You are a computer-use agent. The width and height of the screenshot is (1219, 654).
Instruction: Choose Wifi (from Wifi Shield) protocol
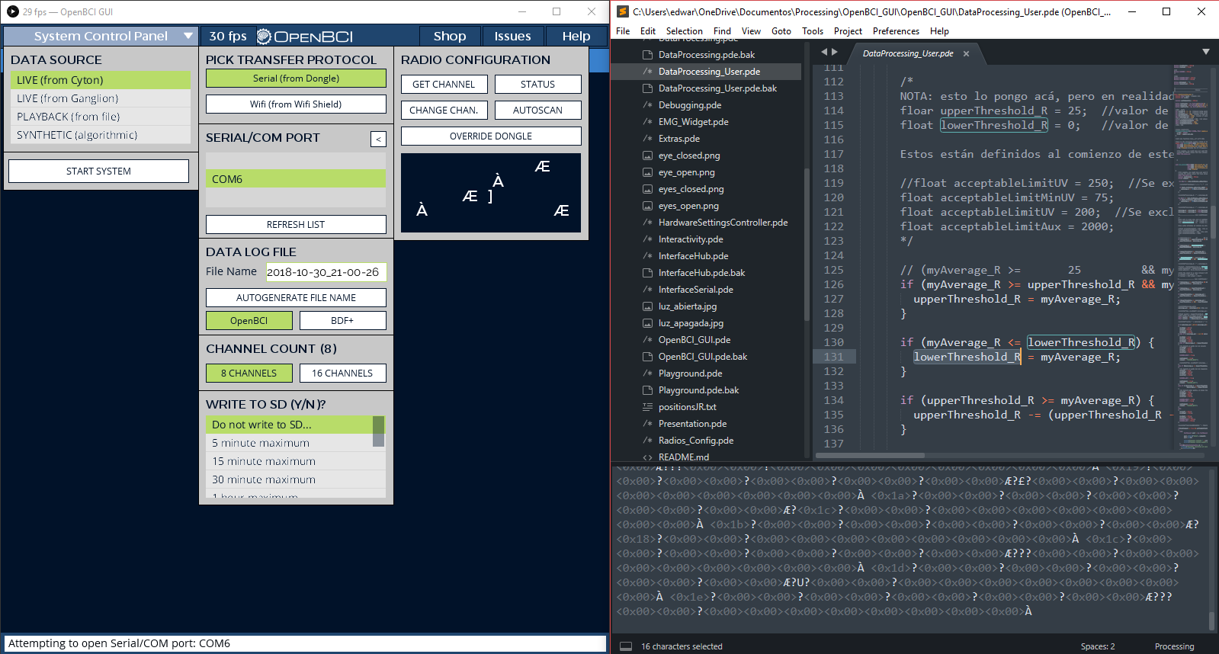click(x=296, y=104)
